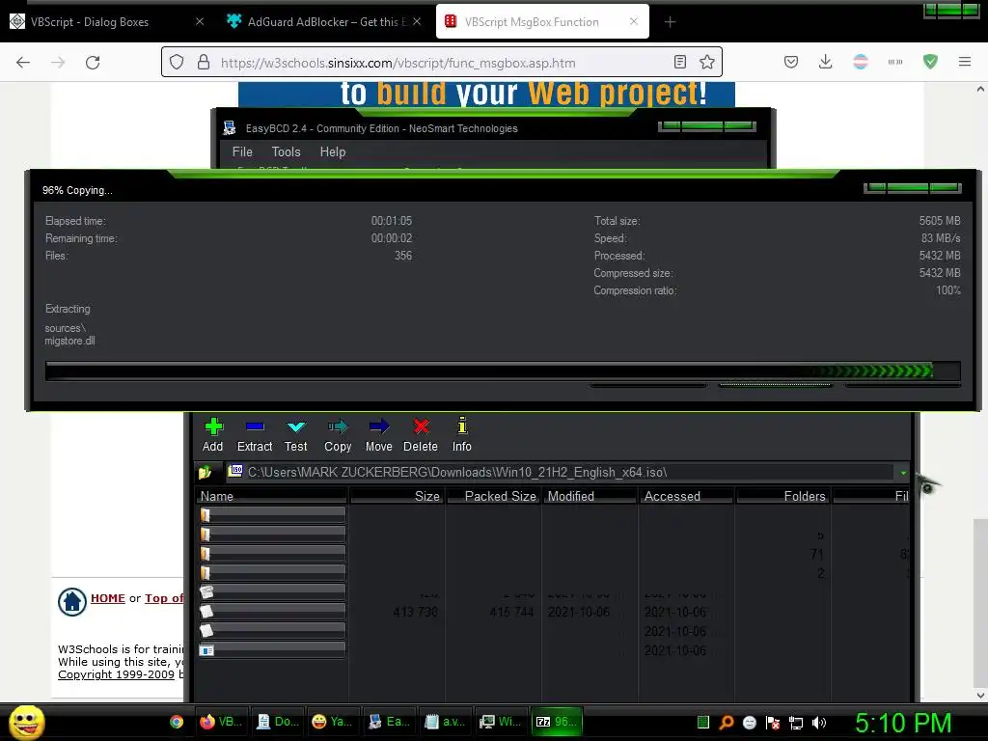The width and height of the screenshot is (988, 741).
Task: Click the network tray icon
Action: tap(796, 723)
